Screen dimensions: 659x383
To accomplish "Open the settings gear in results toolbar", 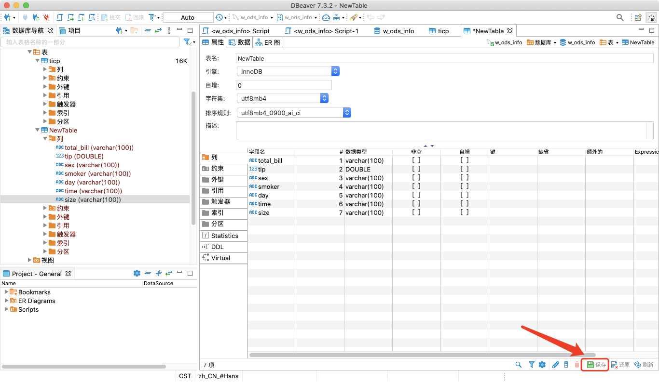I will (542, 365).
